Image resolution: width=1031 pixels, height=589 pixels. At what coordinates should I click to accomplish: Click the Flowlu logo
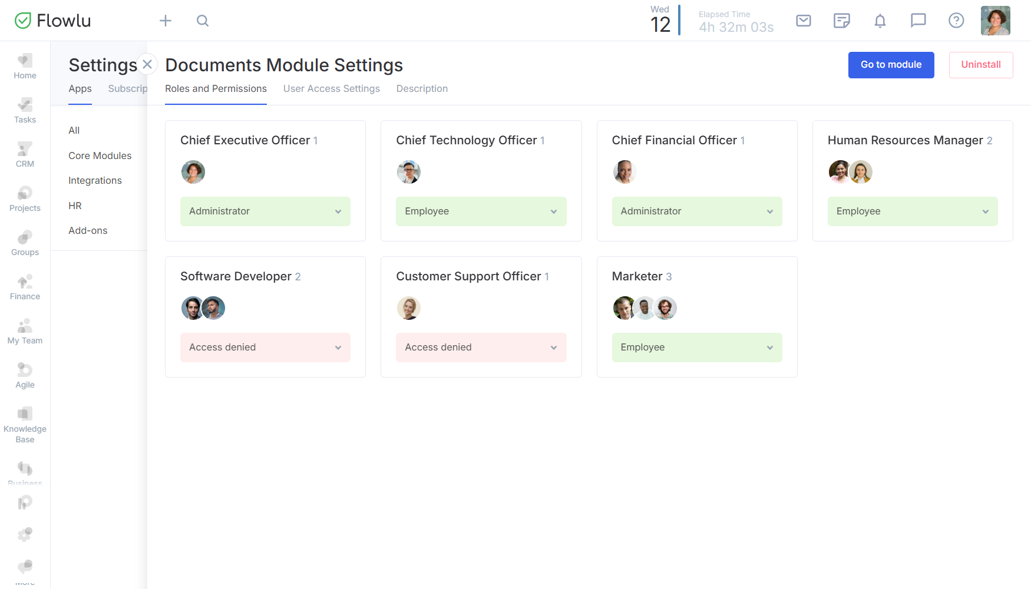coord(52,21)
